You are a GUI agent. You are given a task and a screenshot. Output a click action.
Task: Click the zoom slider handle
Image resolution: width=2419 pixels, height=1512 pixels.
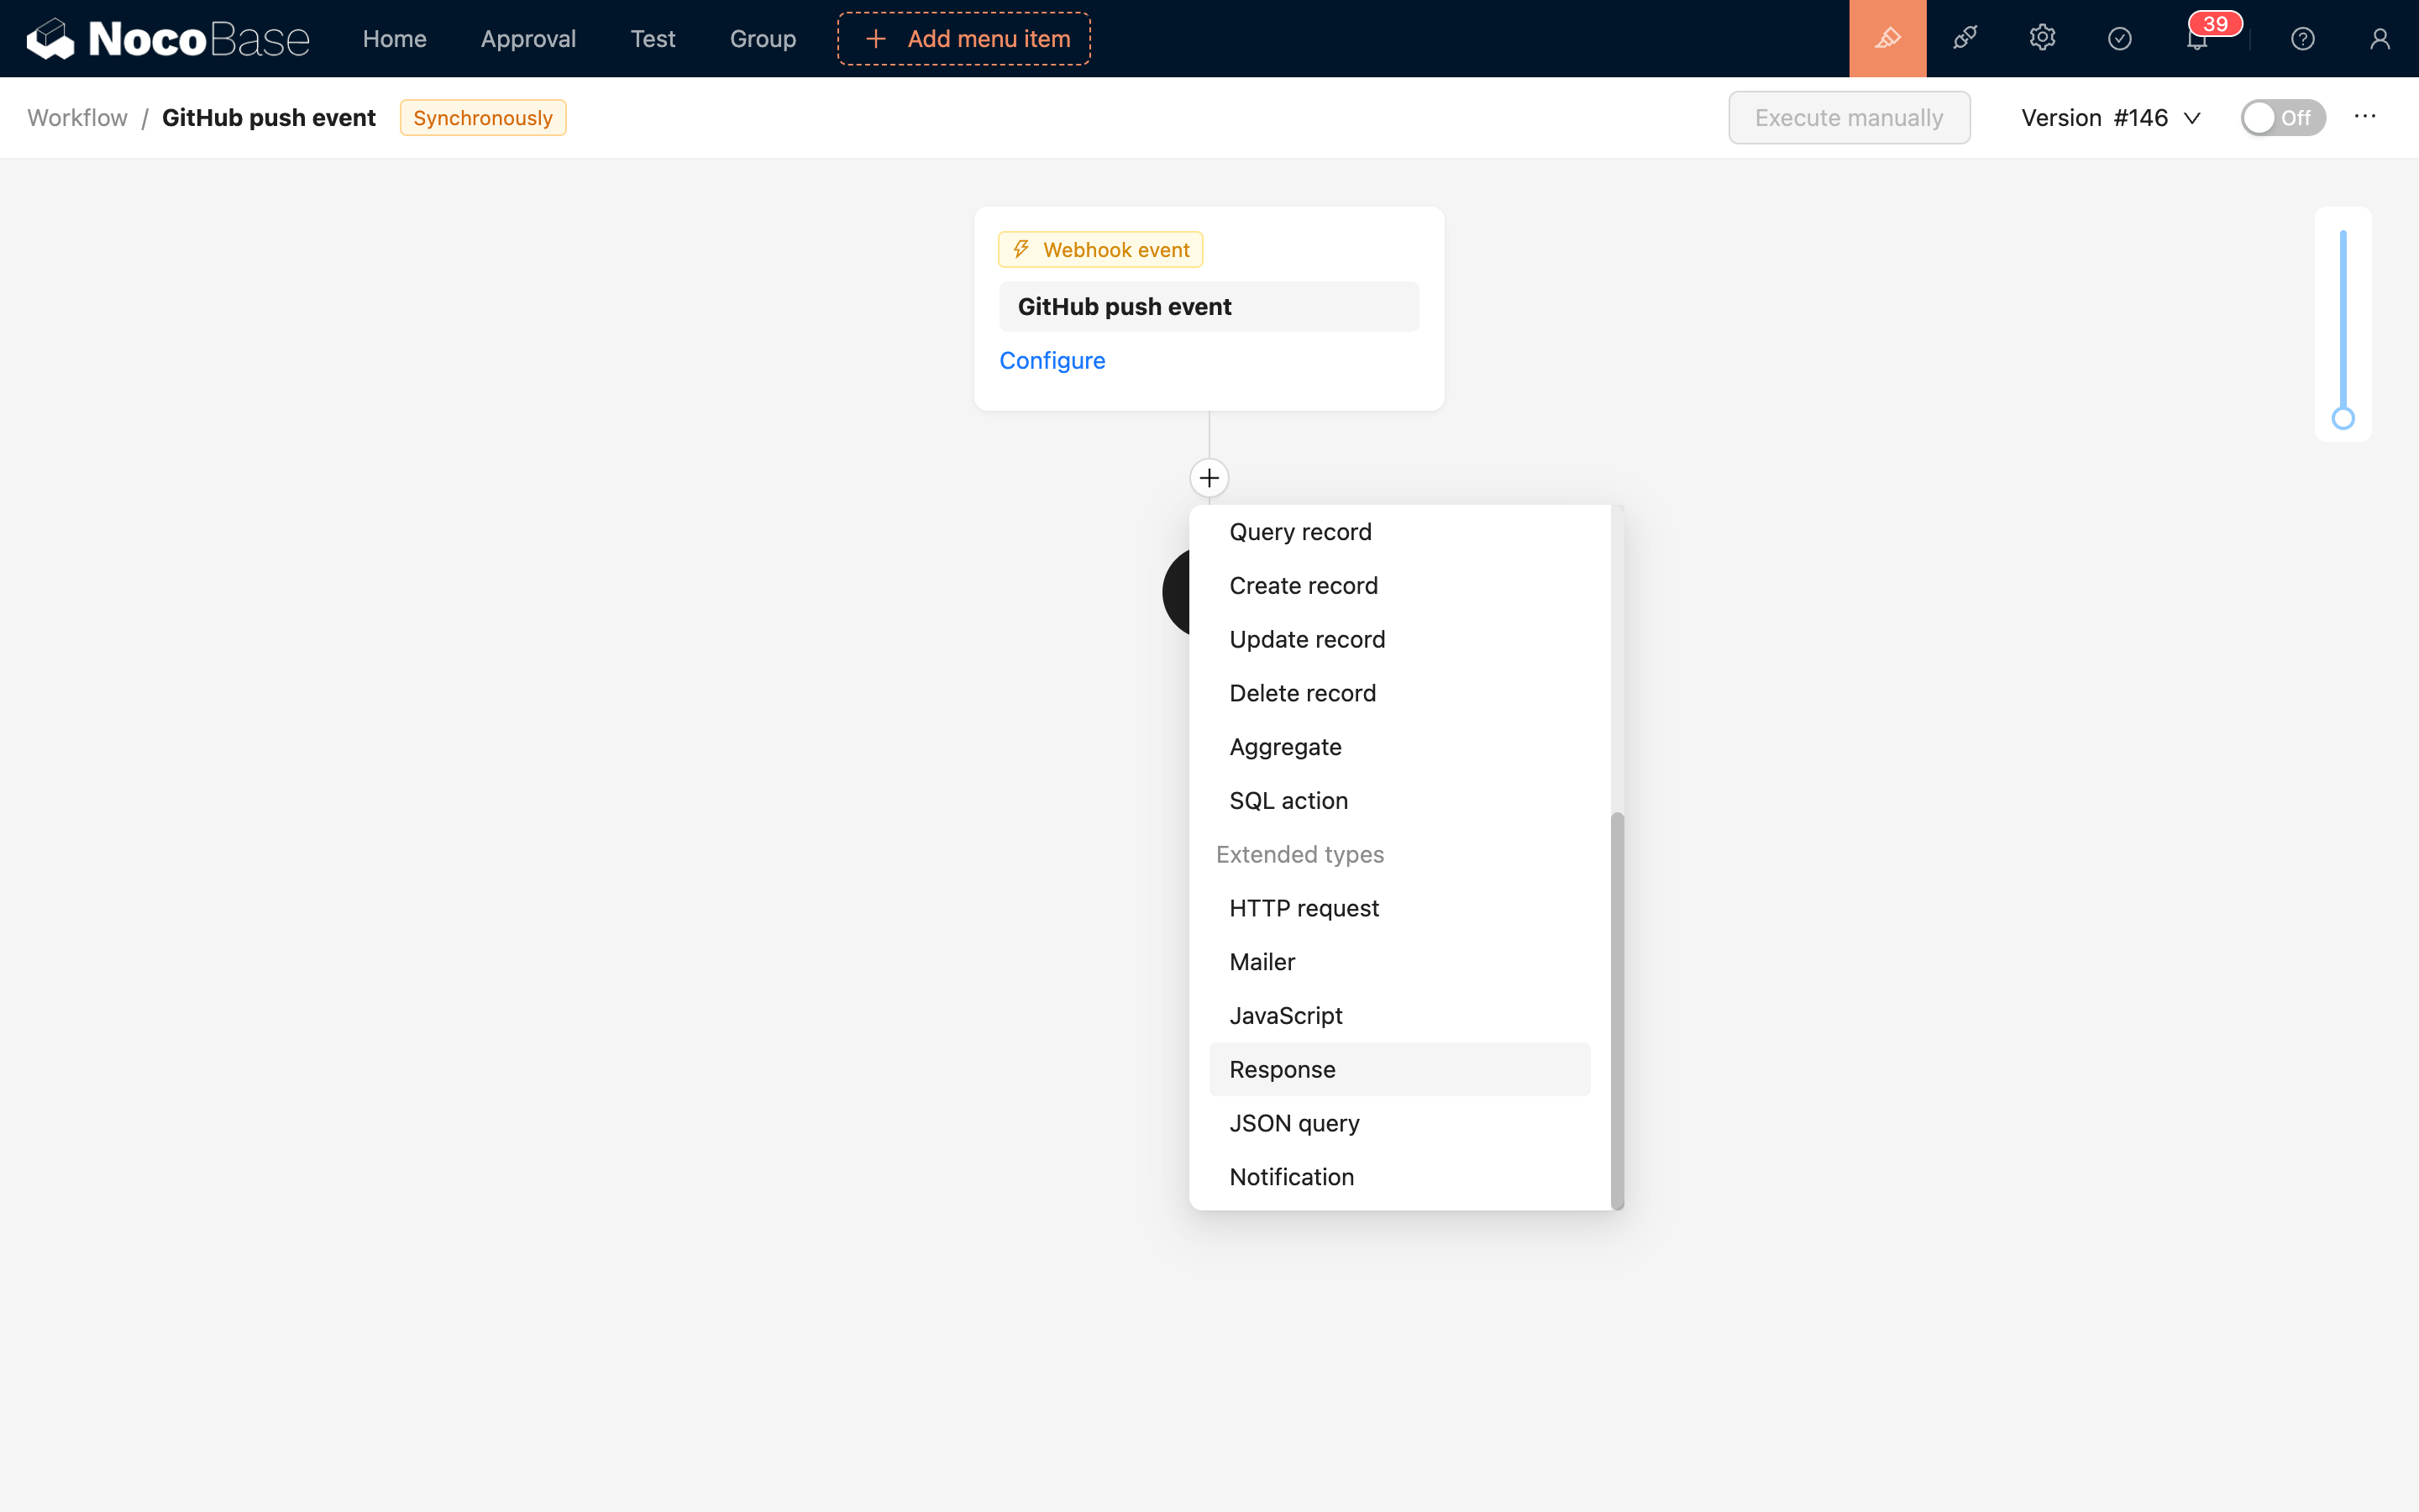pos(2343,418)
